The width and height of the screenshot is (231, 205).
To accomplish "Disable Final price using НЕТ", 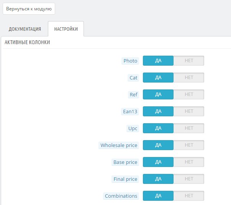I will pyautogui.click(x=188, y=179).
